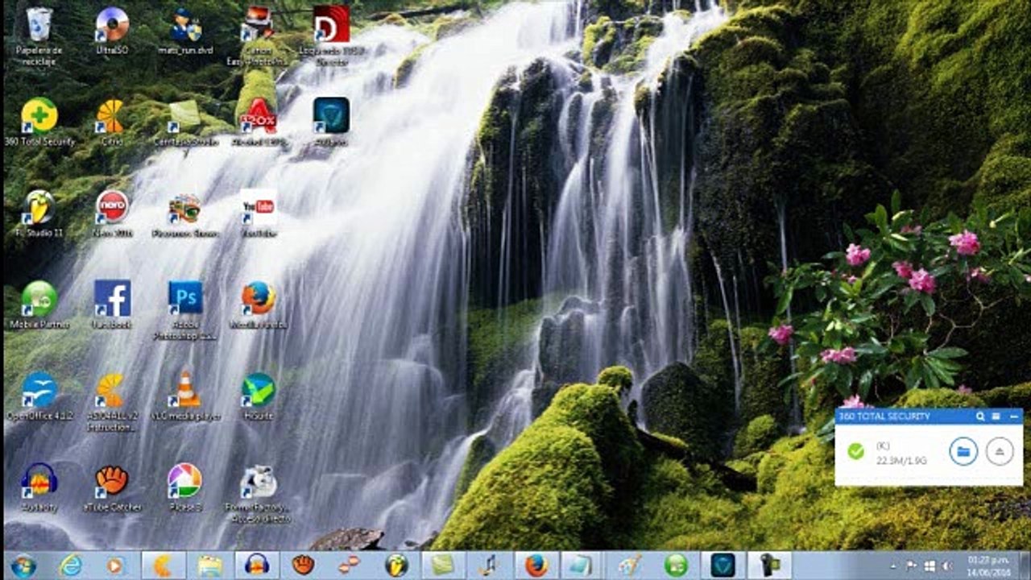Screen dimensions: 1031x580
Task: Launch the aTube Catcher desktop shortcut
Action: coord(112,481)
